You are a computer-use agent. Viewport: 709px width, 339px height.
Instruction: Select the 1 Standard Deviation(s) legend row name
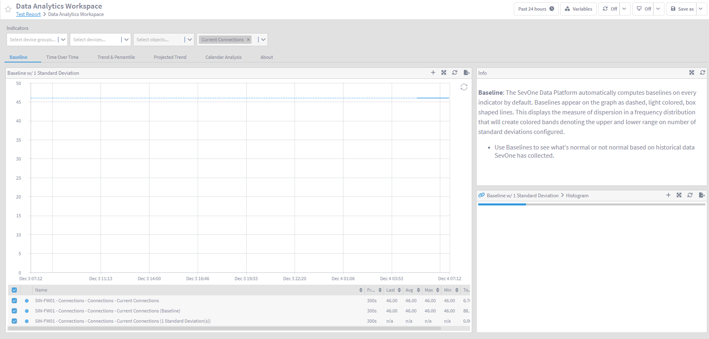[123, 321]
